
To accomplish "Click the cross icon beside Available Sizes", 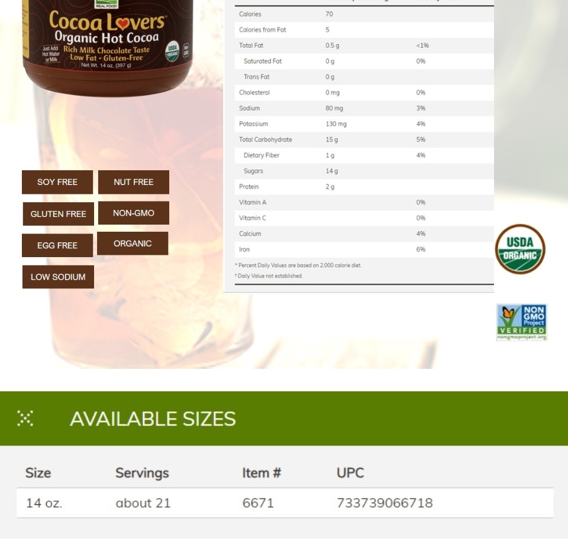I will [25, 418].
